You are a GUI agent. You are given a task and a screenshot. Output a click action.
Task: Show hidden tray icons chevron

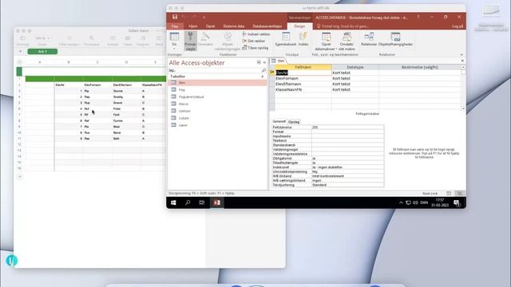click(401, 202)
